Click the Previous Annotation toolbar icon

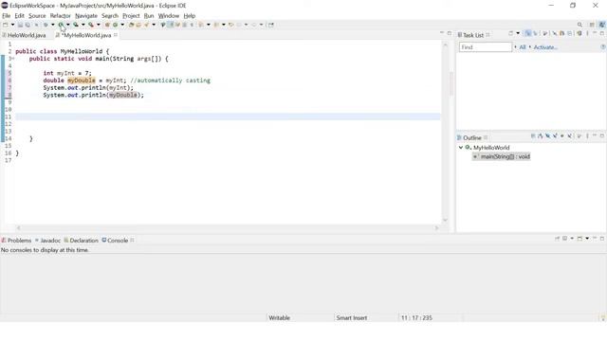(216, 25)
